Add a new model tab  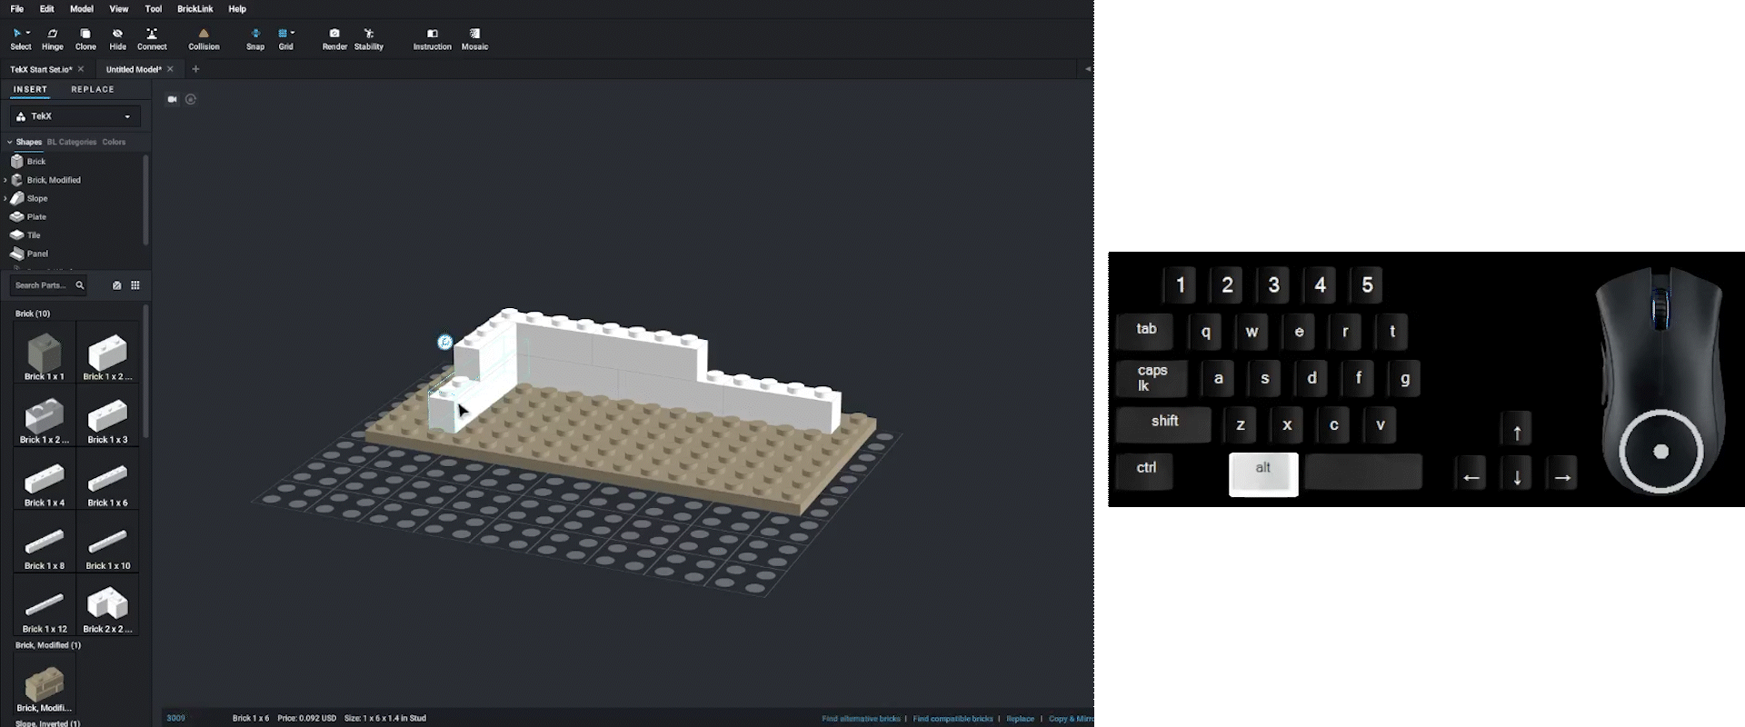click(x=195, y=69)
